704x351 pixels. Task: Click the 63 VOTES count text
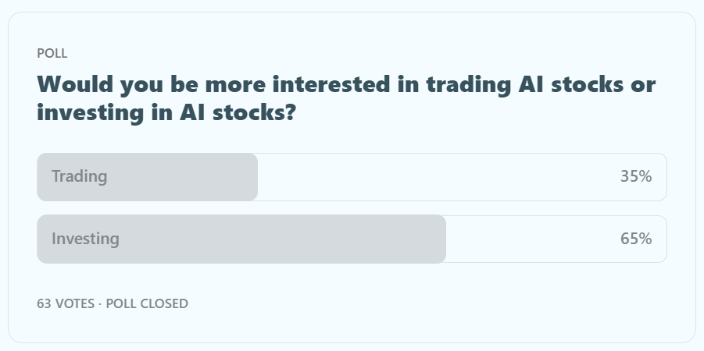coord(66,303)
